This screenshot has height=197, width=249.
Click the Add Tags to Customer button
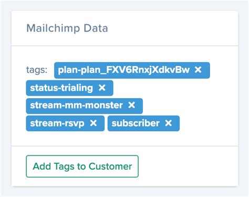[x=82, y=166]
